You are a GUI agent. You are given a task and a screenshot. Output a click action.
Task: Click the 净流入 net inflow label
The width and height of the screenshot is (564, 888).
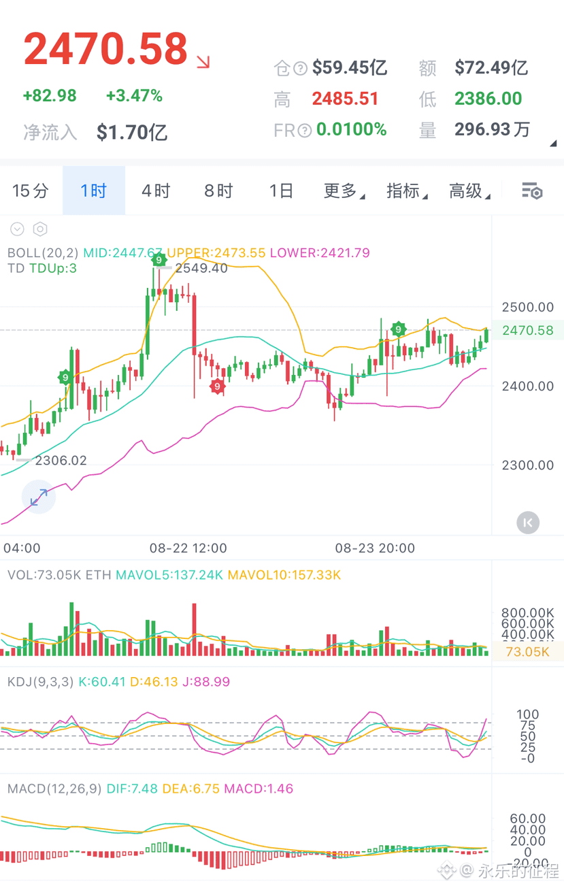[50, 132]
